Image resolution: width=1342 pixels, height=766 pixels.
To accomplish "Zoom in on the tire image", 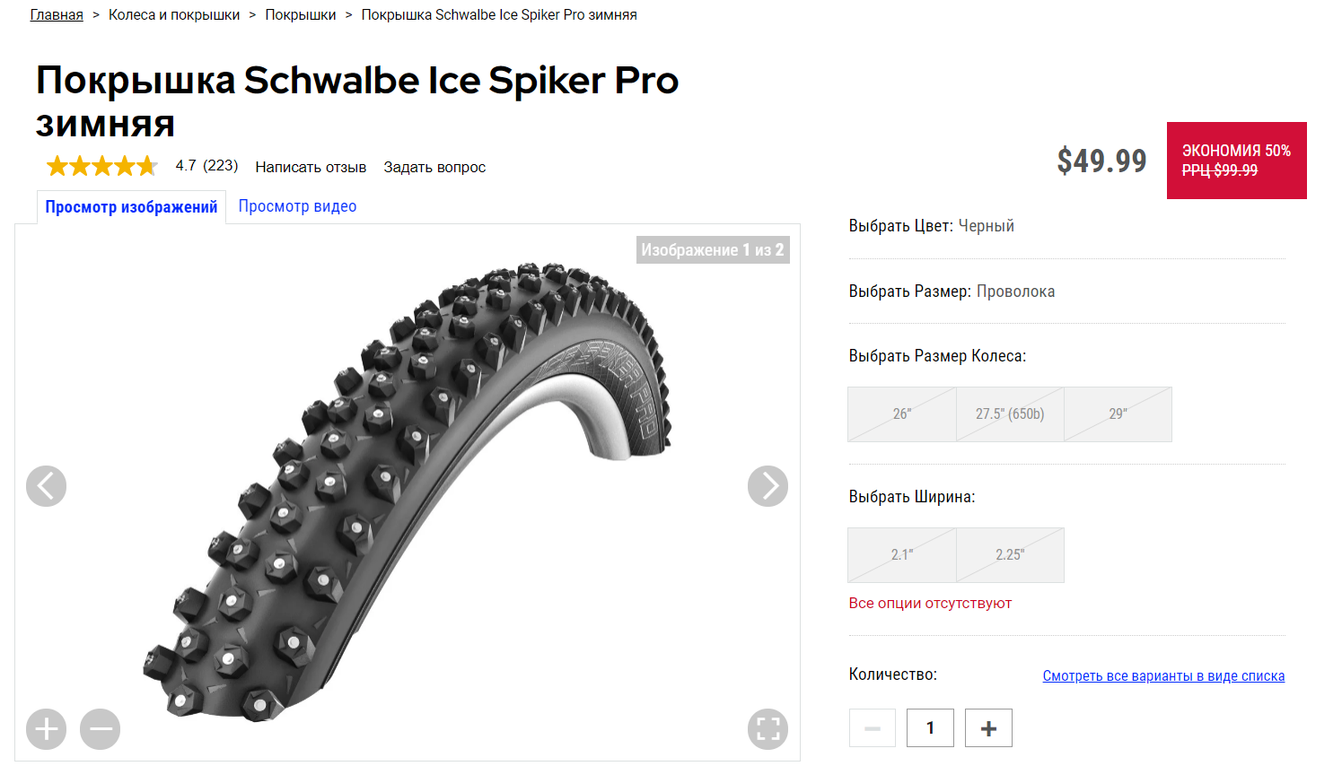I will (47, 729).
